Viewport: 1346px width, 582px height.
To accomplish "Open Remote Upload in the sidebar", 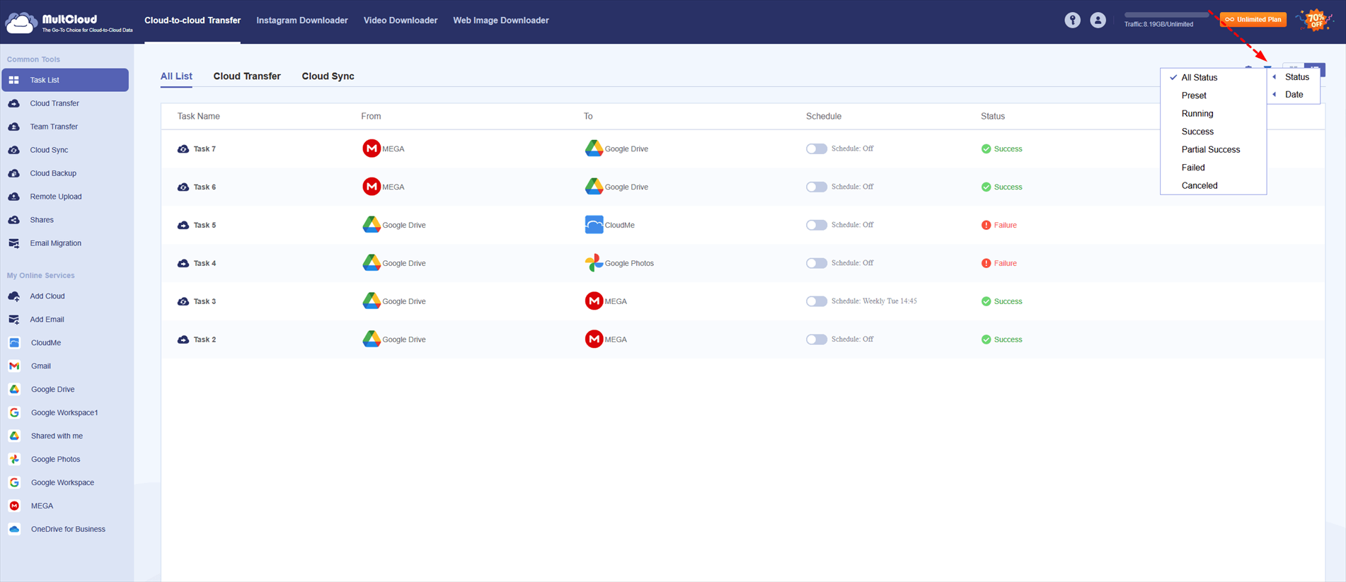I will 55,197.
